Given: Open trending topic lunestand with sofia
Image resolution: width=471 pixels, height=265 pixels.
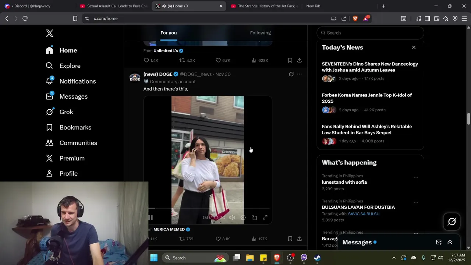Looking at the screenshot, I should point(344,182).
